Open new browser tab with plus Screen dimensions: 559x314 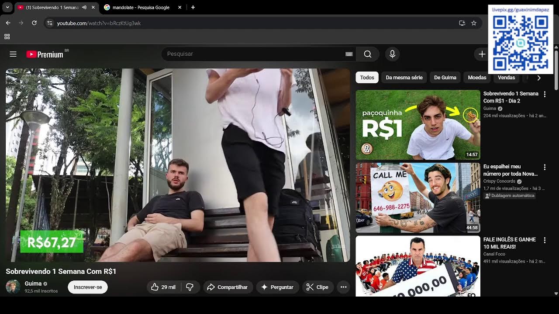[193, 7]
